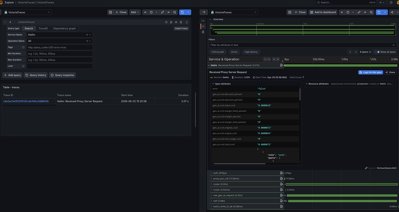Screen dimensions: 399x212
Task: Click the Logs for this span button
Action: (370, 72)
